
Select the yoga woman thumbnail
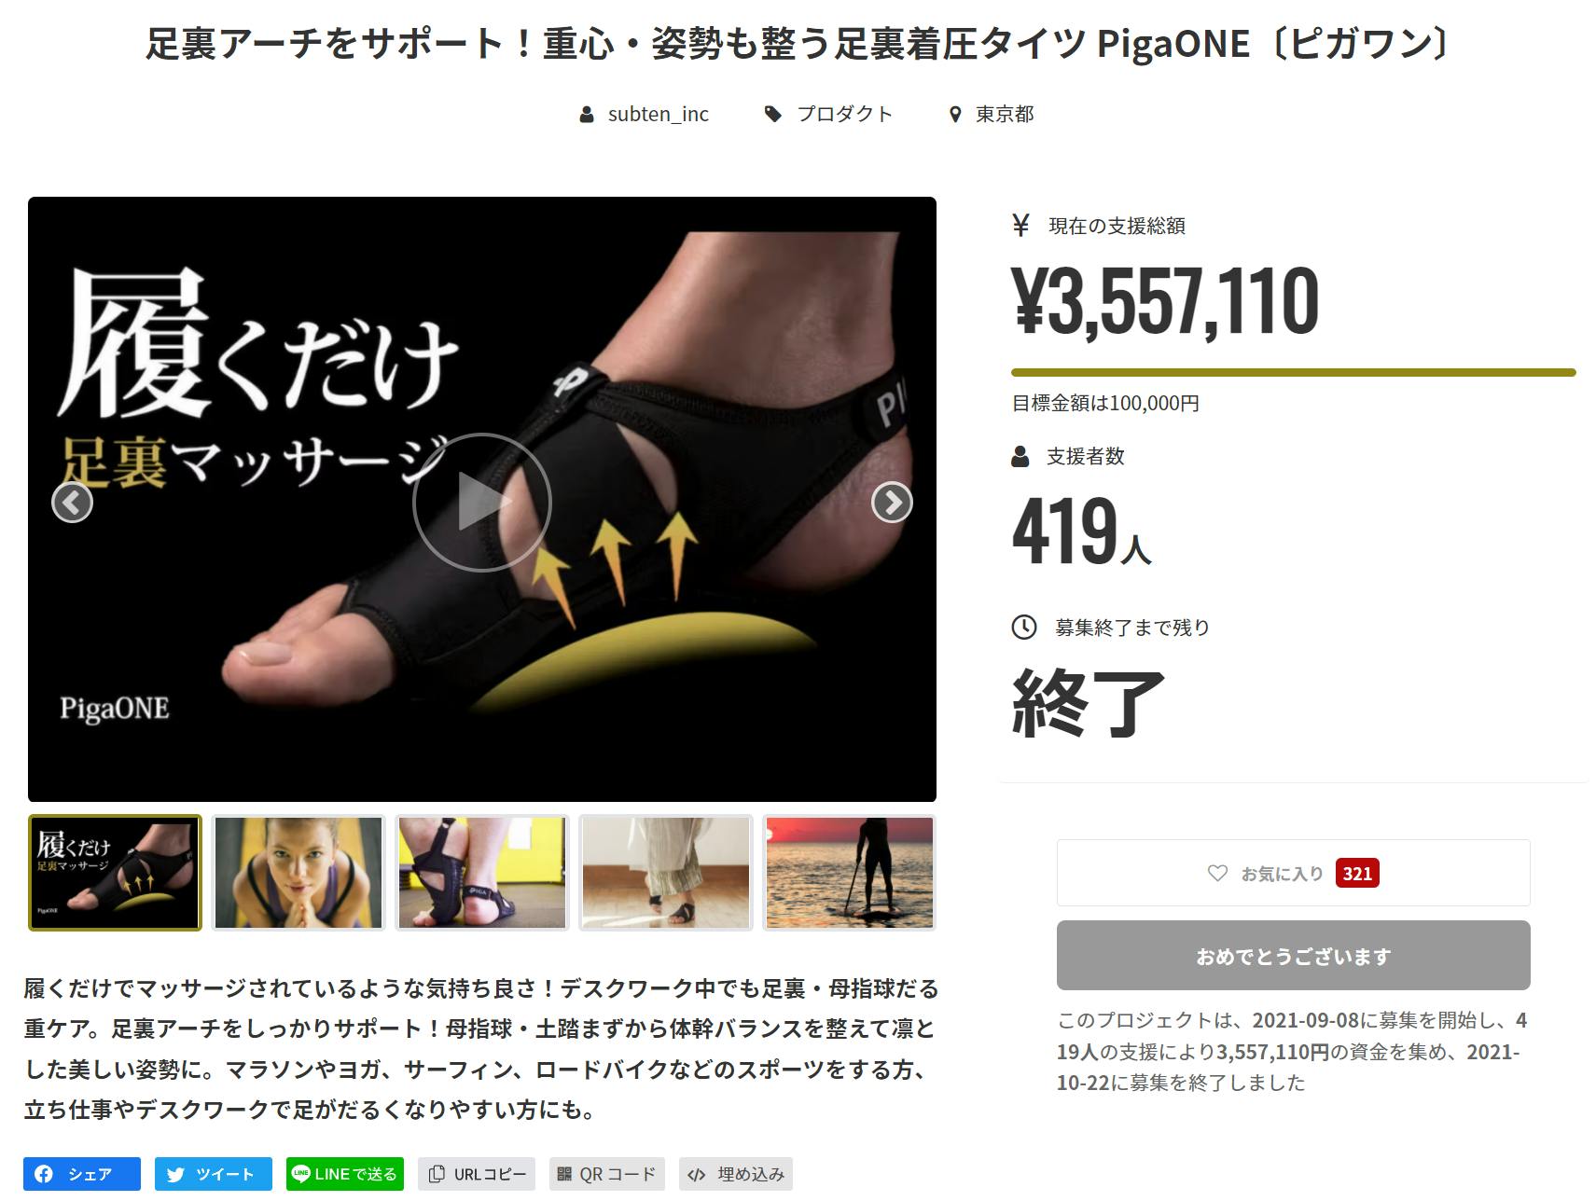298,873
